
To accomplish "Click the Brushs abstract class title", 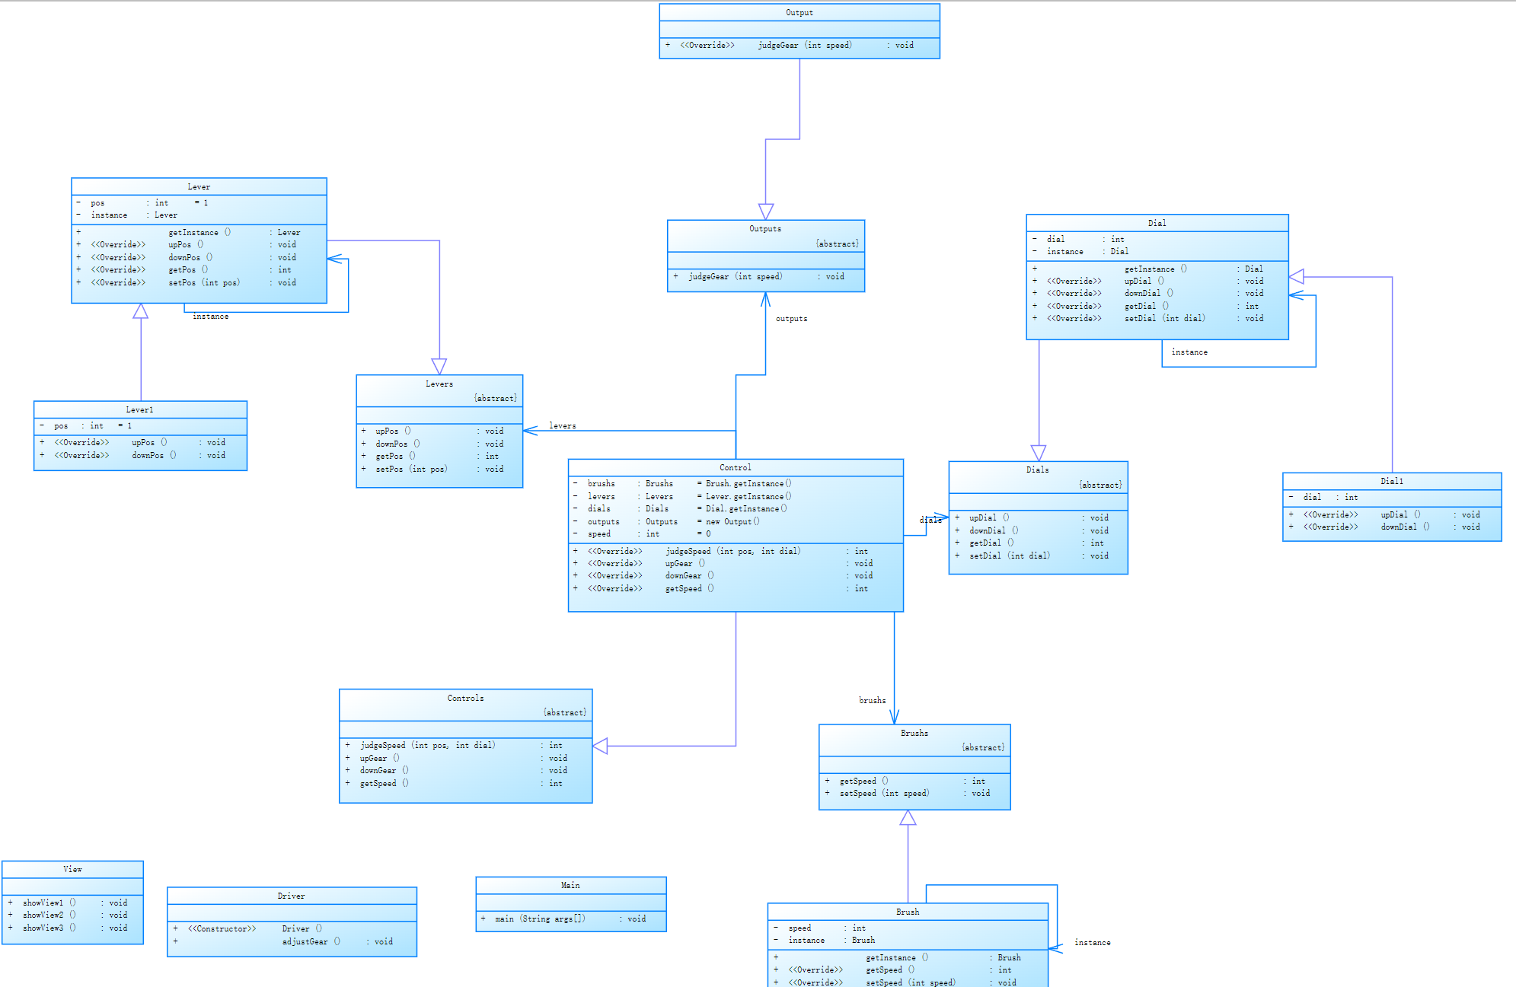I will [914, 733].
